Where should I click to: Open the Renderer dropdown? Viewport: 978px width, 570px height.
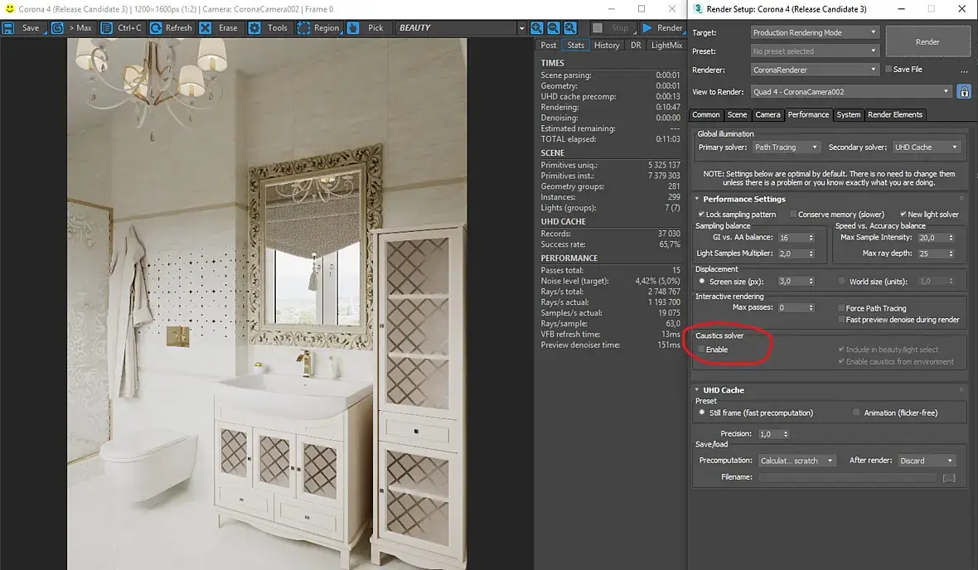pos(815,70)
